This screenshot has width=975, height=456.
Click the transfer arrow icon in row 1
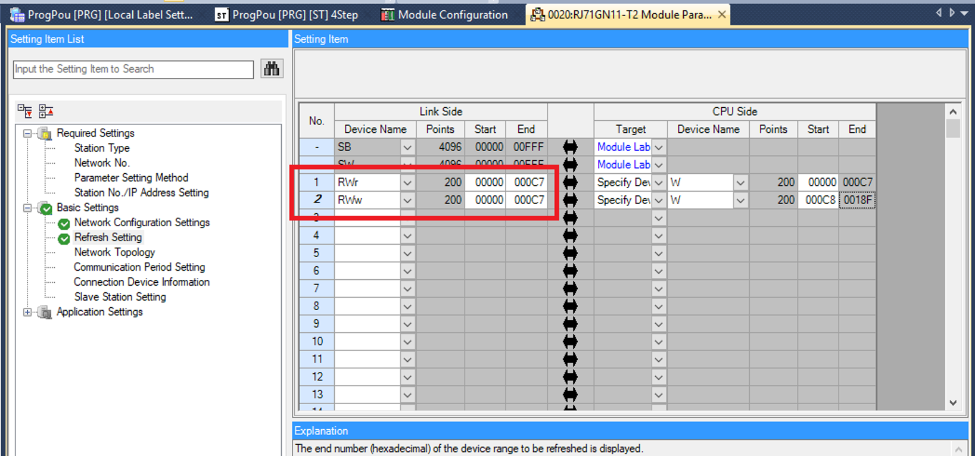tap(570, 182)
